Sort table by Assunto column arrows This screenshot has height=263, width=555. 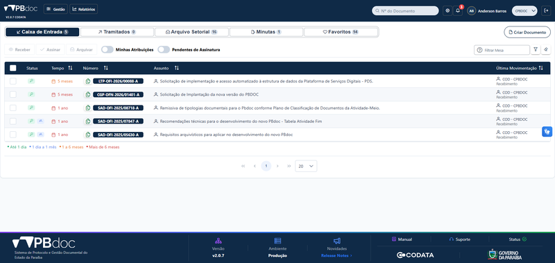(177, 68)
